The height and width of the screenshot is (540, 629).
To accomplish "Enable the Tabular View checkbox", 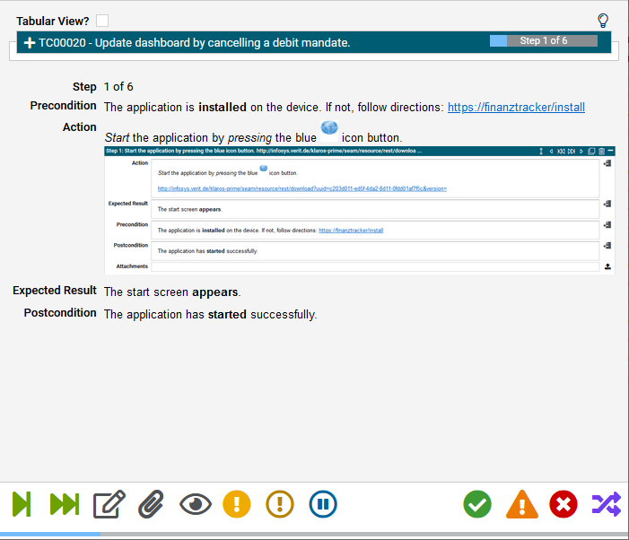I will [102, 21].
